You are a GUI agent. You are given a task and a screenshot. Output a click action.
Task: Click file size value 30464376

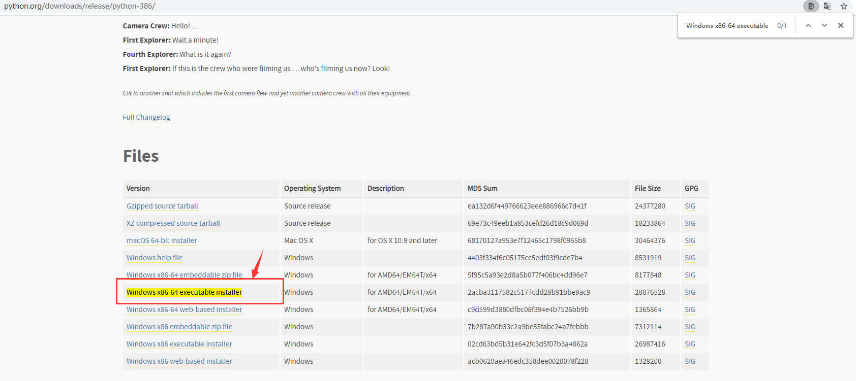click(650, 240)
